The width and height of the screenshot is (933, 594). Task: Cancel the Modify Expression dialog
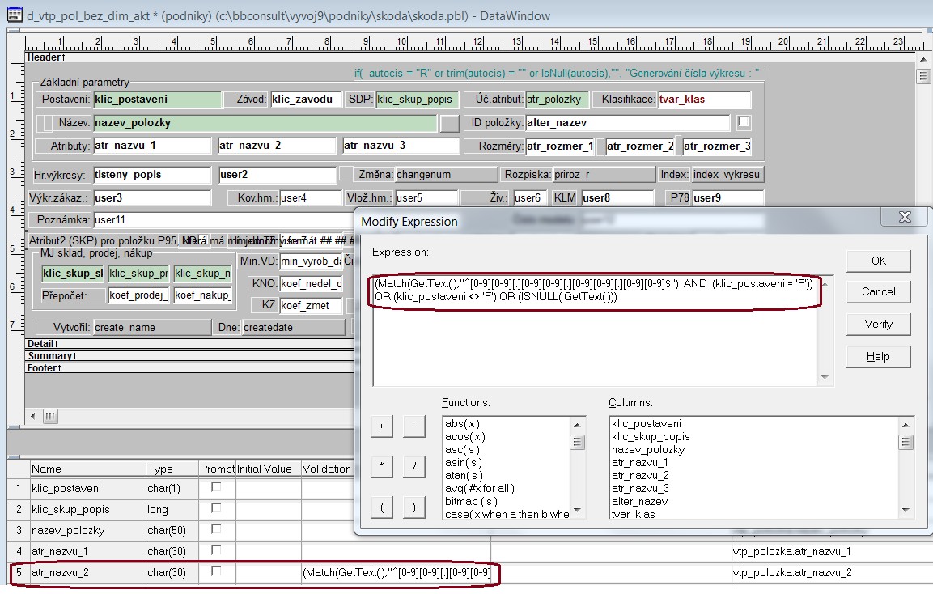click(x=878, y=291)
